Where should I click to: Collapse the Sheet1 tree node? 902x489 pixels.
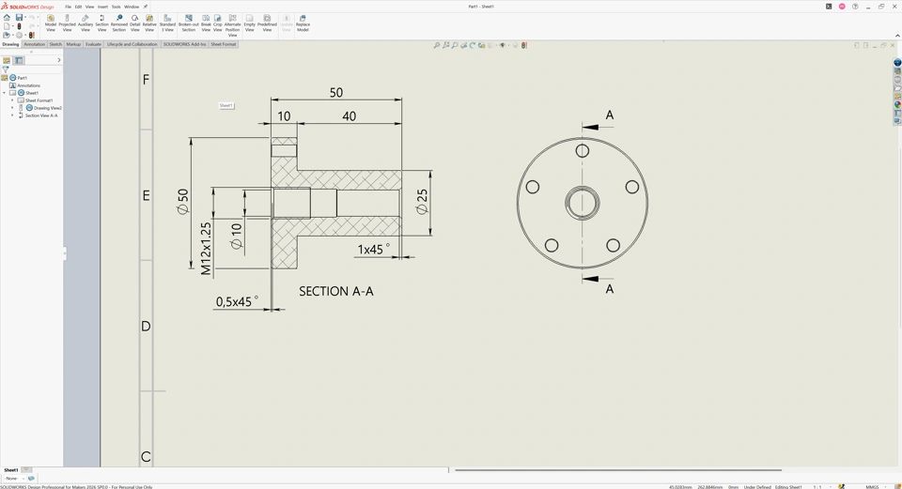tap(5, 93)
